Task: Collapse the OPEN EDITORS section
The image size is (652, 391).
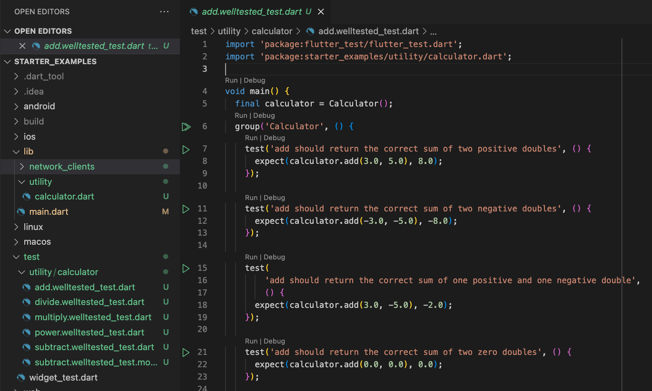Action: click(x=8, y=31)
